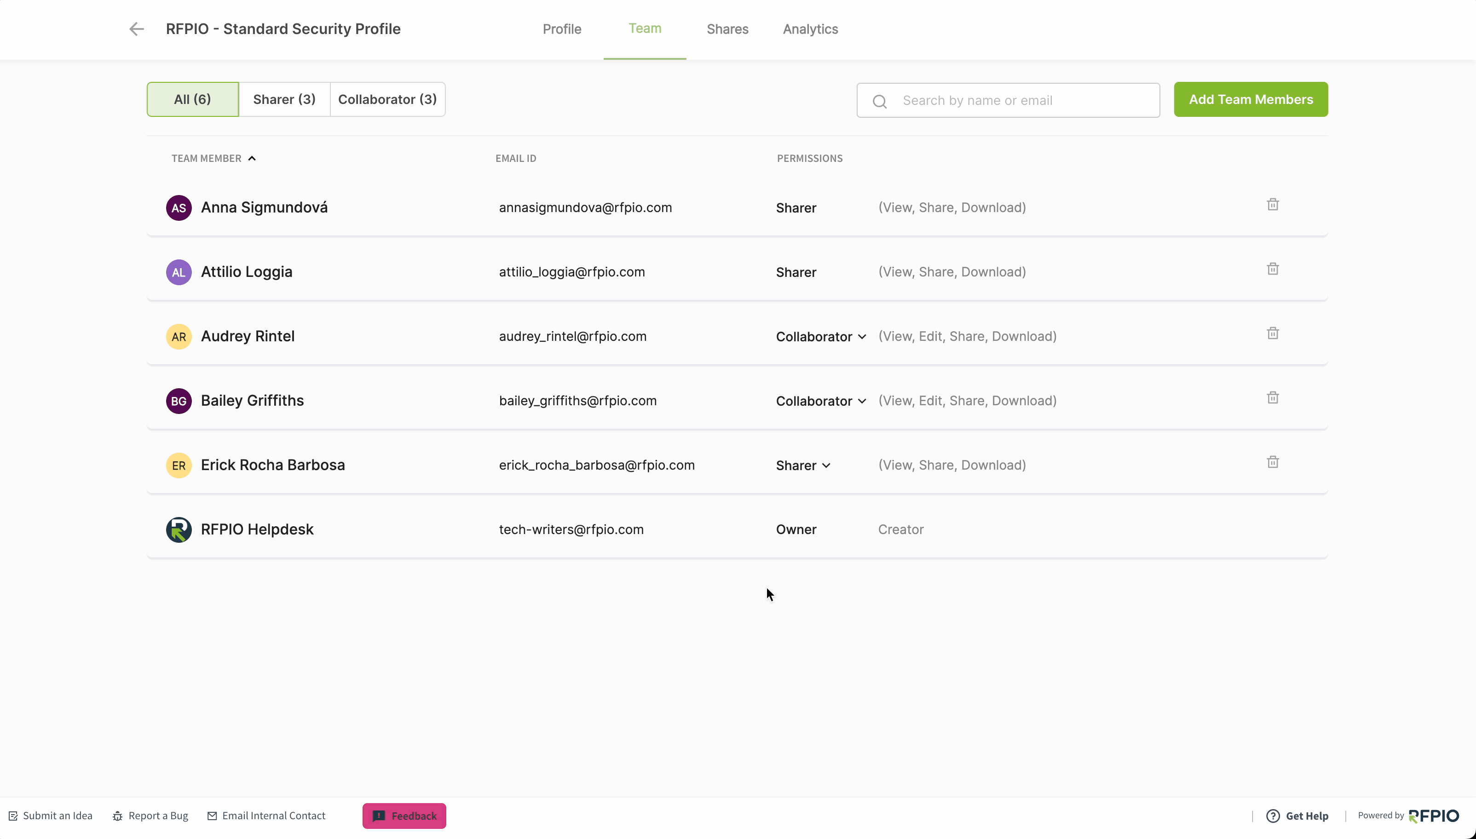Click the AL avatar for Attilio Loggia
The height and width of the screenshot is (839, 1476).
(x=179, y=273)
